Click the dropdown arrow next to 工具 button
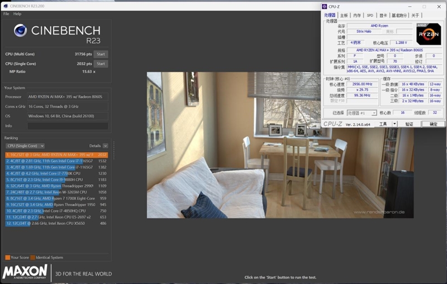 [394, 124]
